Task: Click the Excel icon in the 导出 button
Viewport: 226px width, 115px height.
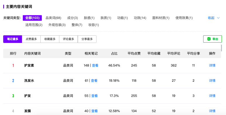Action: [x=209, y=39]
